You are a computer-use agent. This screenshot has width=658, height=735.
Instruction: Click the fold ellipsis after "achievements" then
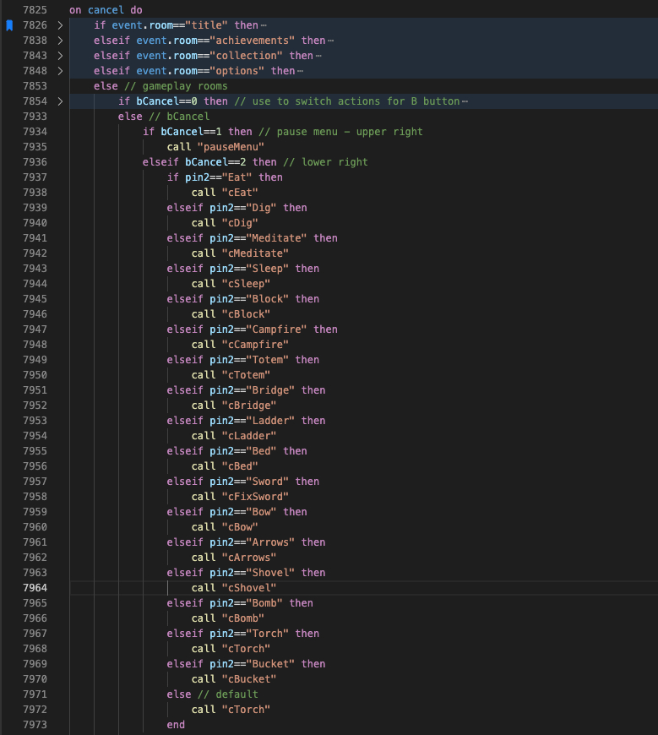pos(330,41)
